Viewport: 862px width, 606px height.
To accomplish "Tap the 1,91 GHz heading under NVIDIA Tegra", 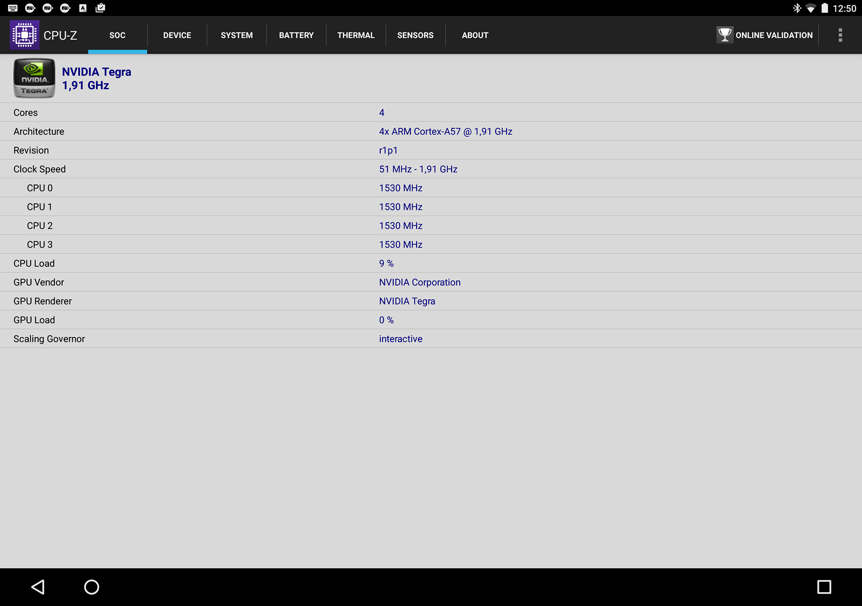I will tap(85, 85).
